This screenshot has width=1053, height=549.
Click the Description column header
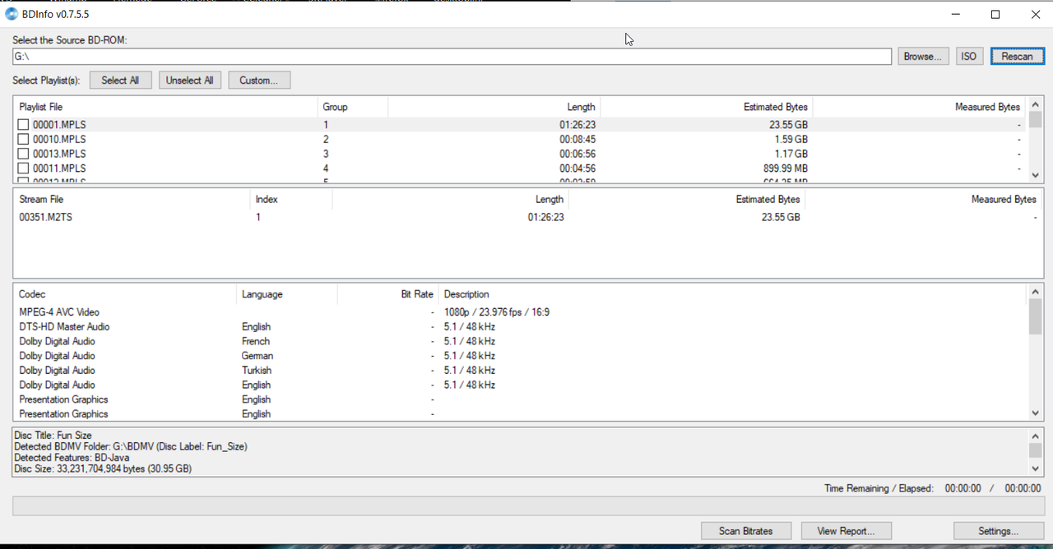(x=732, y=294)
